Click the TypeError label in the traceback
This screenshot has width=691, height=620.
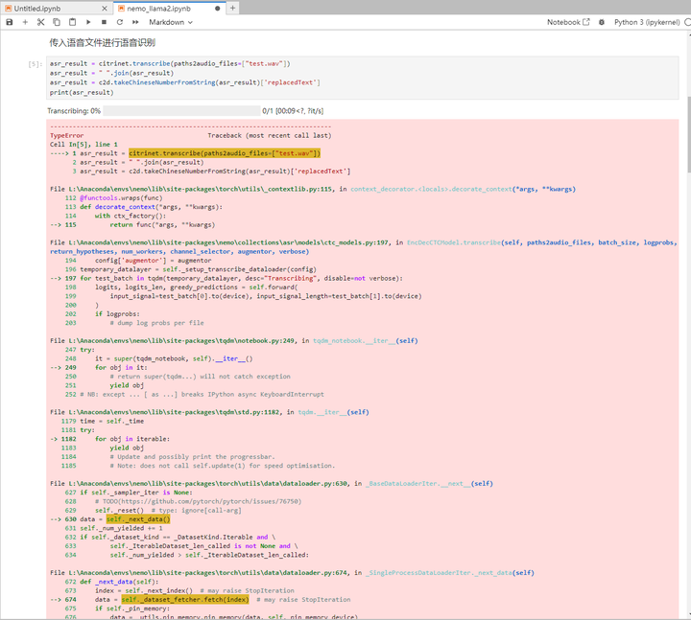(x=66, y=135)
